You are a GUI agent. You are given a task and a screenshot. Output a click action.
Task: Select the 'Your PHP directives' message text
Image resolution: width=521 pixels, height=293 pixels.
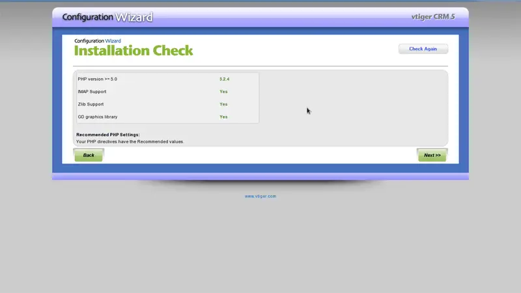[x=130, y=141]
